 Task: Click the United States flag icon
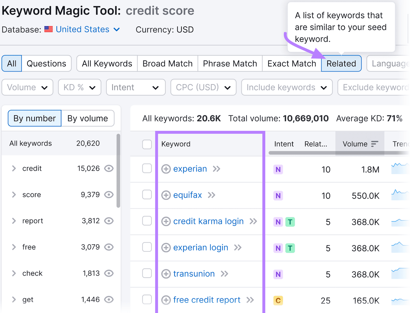(48, 29)
